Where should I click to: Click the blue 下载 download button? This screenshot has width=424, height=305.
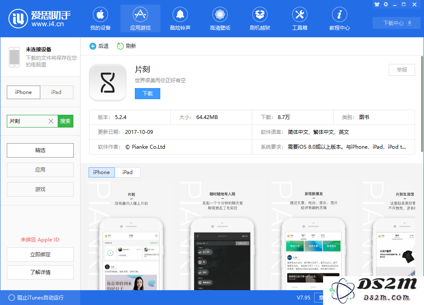148,94
